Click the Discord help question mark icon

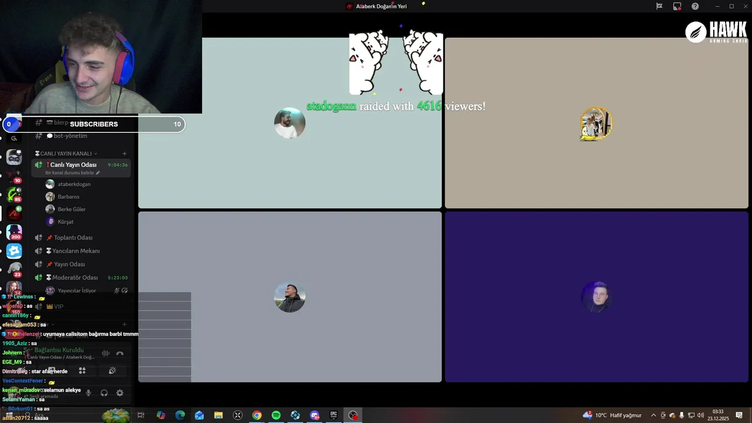(x=696, y=6)
